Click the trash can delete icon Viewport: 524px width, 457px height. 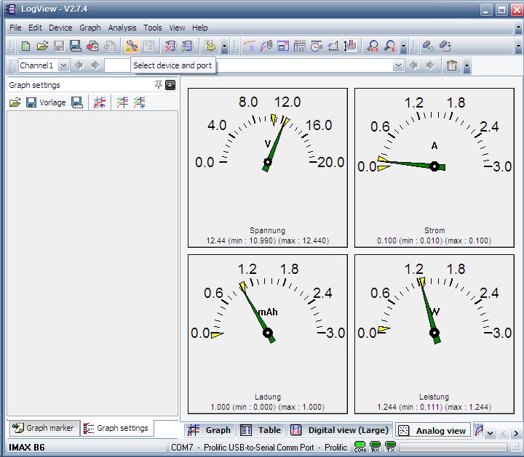tap(452, 65)
